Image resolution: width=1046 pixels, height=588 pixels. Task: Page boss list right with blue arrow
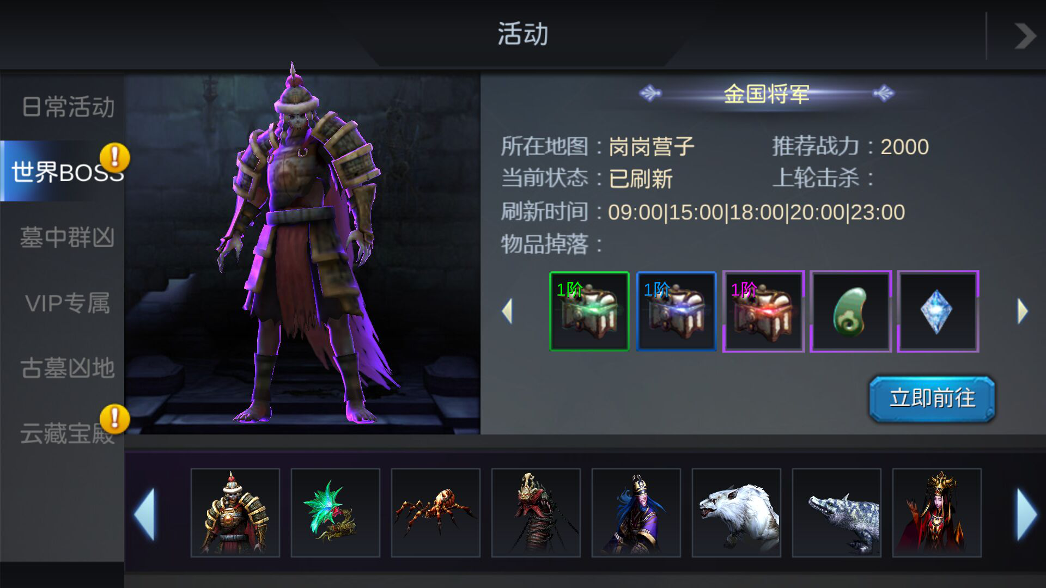tap(1027, 514)
